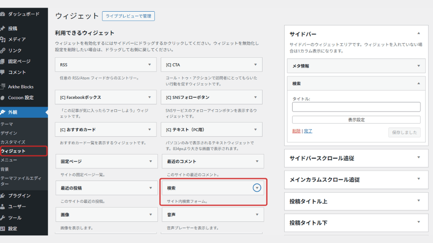The height and width of the screenshot is (243, 433).
Task: Open the Cocoon 設定 menu
Action: click(x=21, y=98)
